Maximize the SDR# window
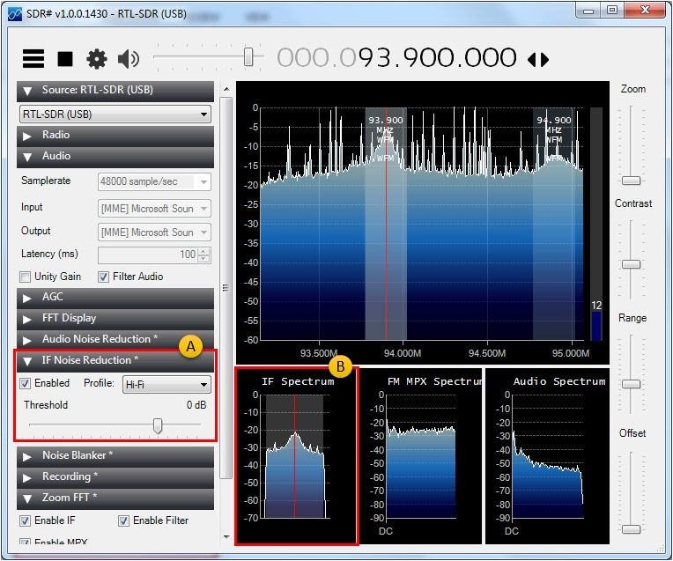 point(612,11)
